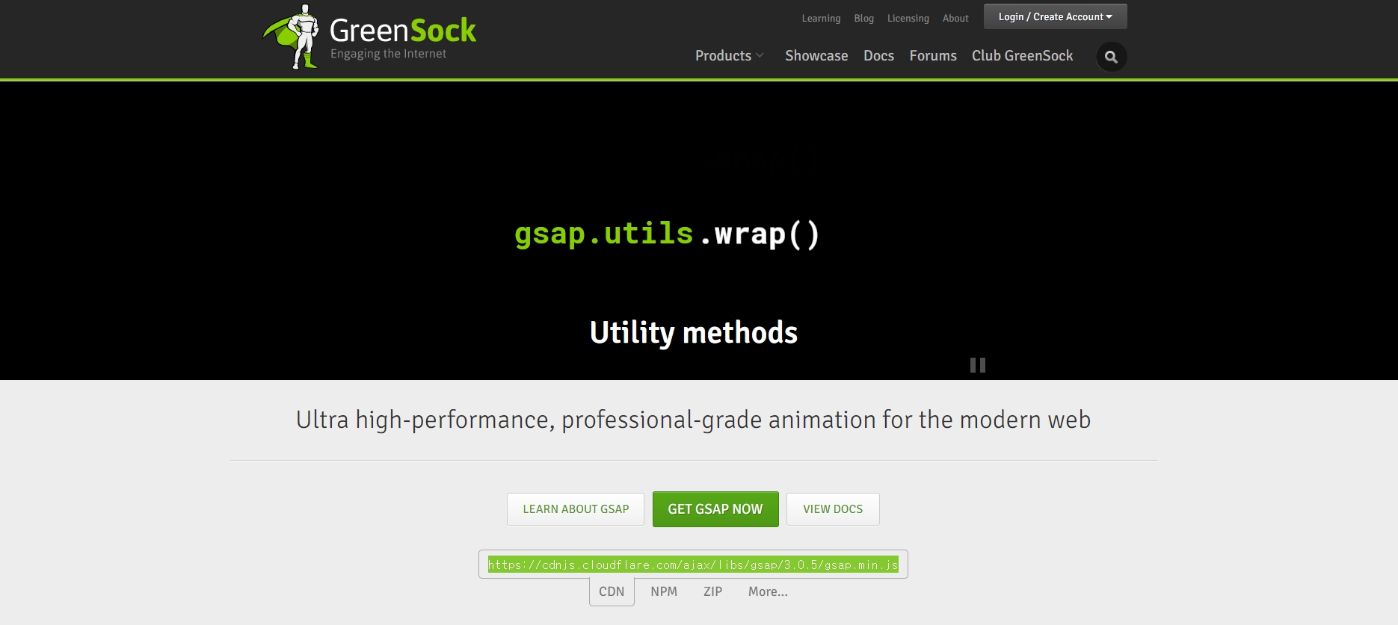This screenshot has width=1398, height=625.
Task: Pause the hero animation
Action: pyautogui.click(x=977, y=365)
